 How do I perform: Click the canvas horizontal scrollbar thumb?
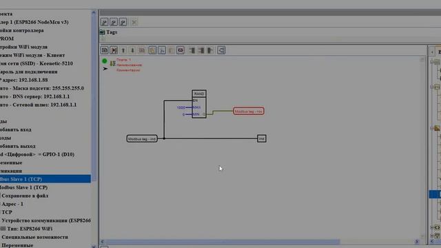click(222, 242)
